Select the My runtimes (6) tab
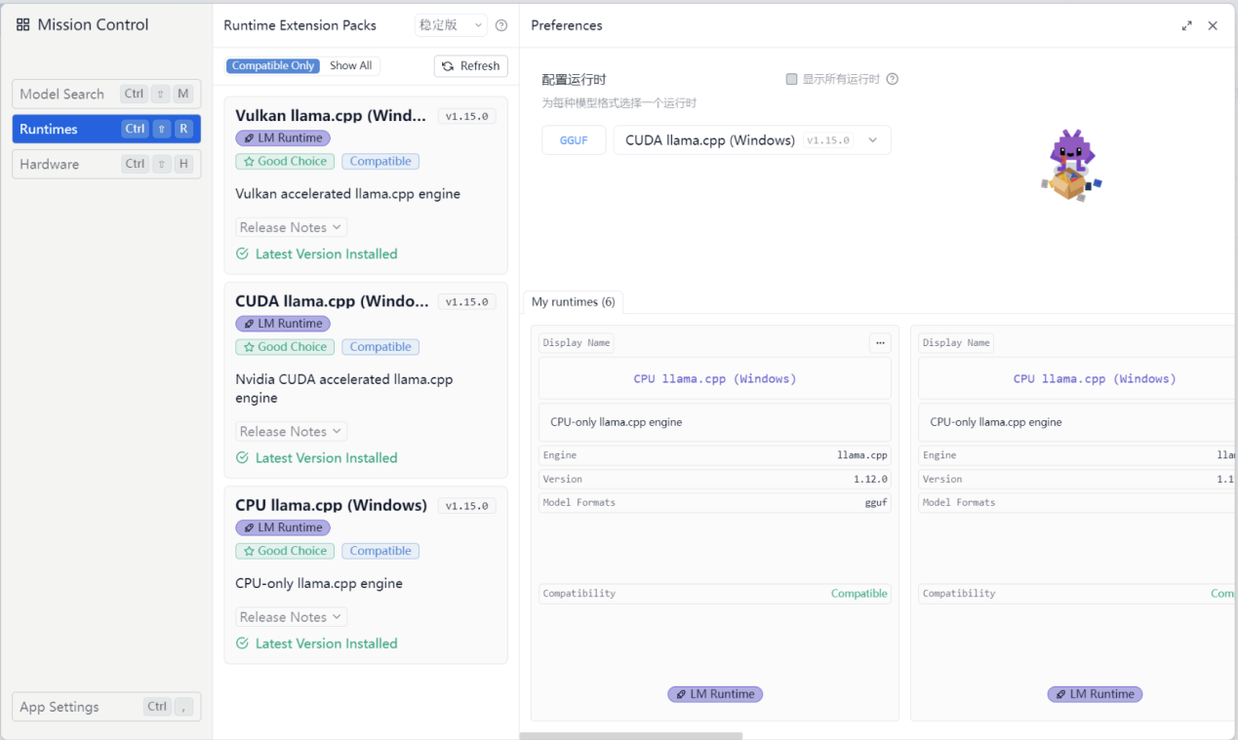Screen dimensions: 1238x740 click(573, 302)
